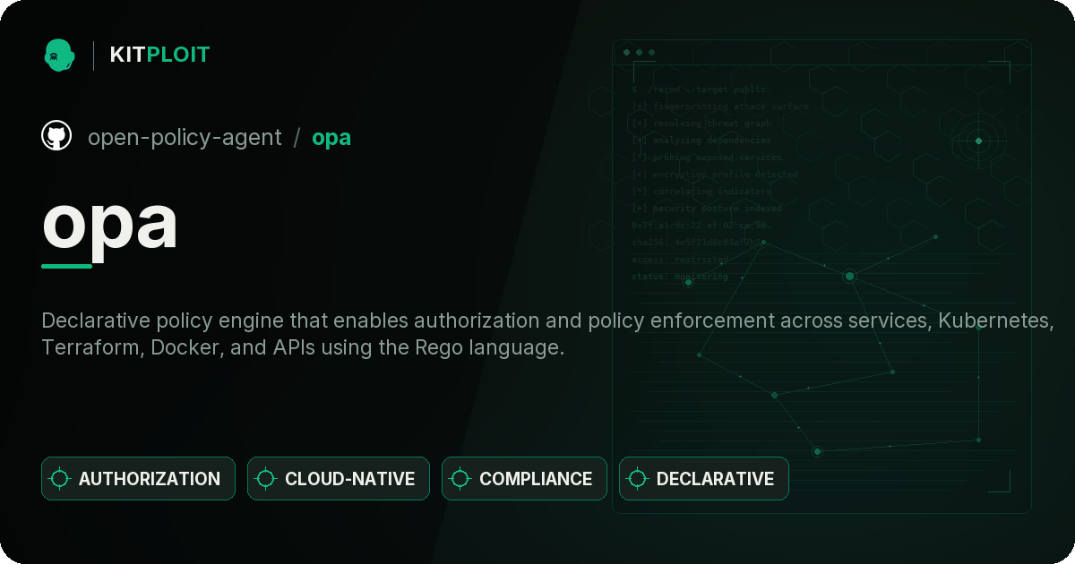This screenshot has width=1075, height=564.
Task: Click the radar target icon in terminal
Action: click(978, 141)
